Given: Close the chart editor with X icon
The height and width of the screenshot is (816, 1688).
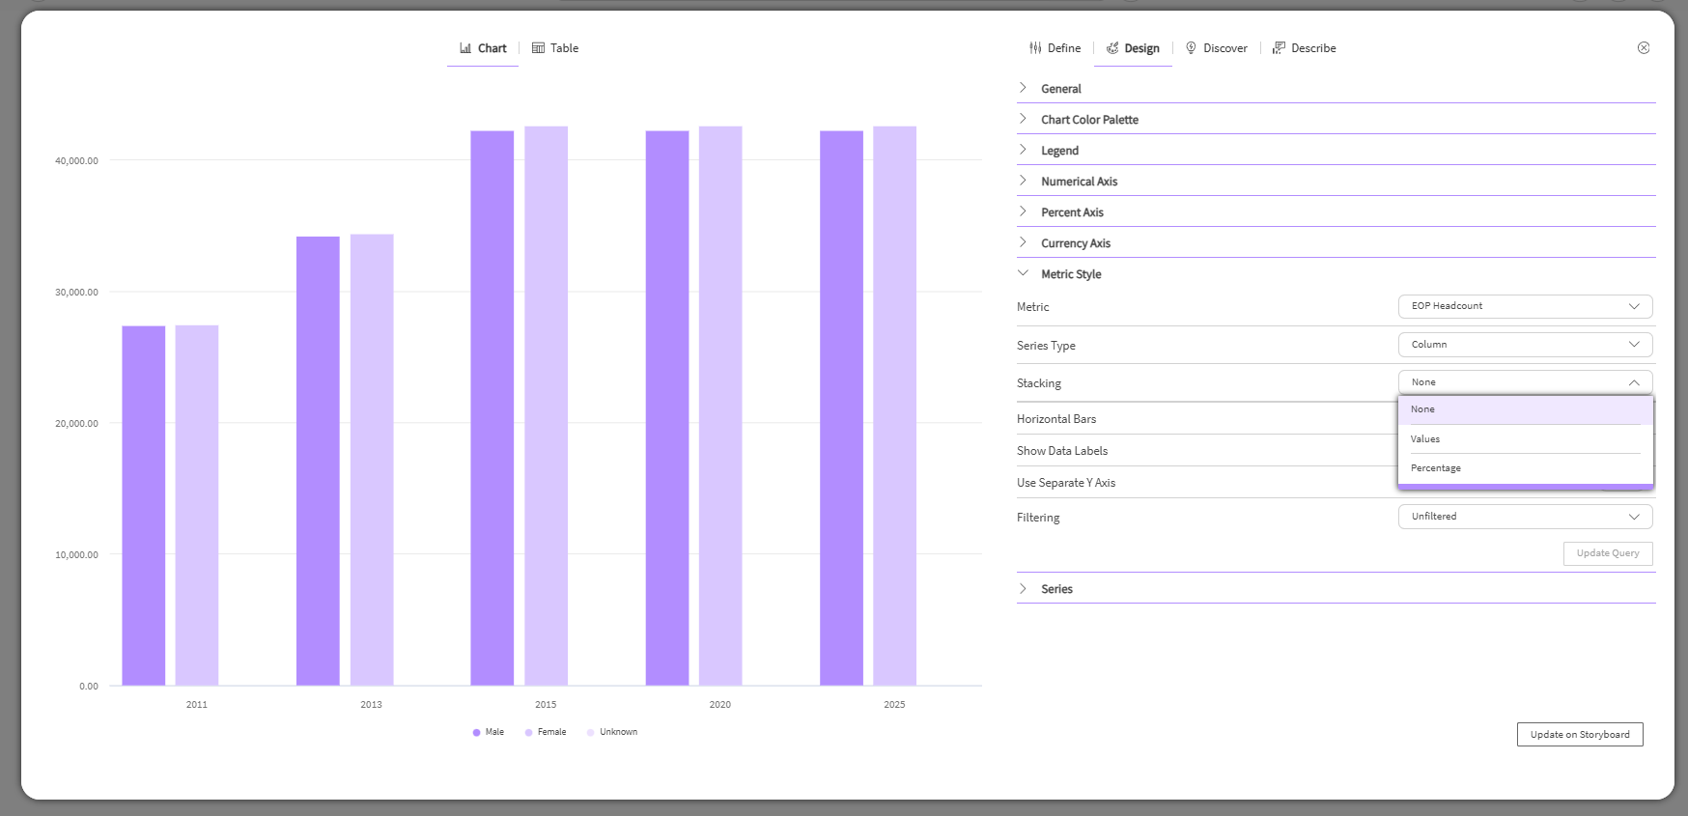Looking at the screenshot, I should (1643, 48).
